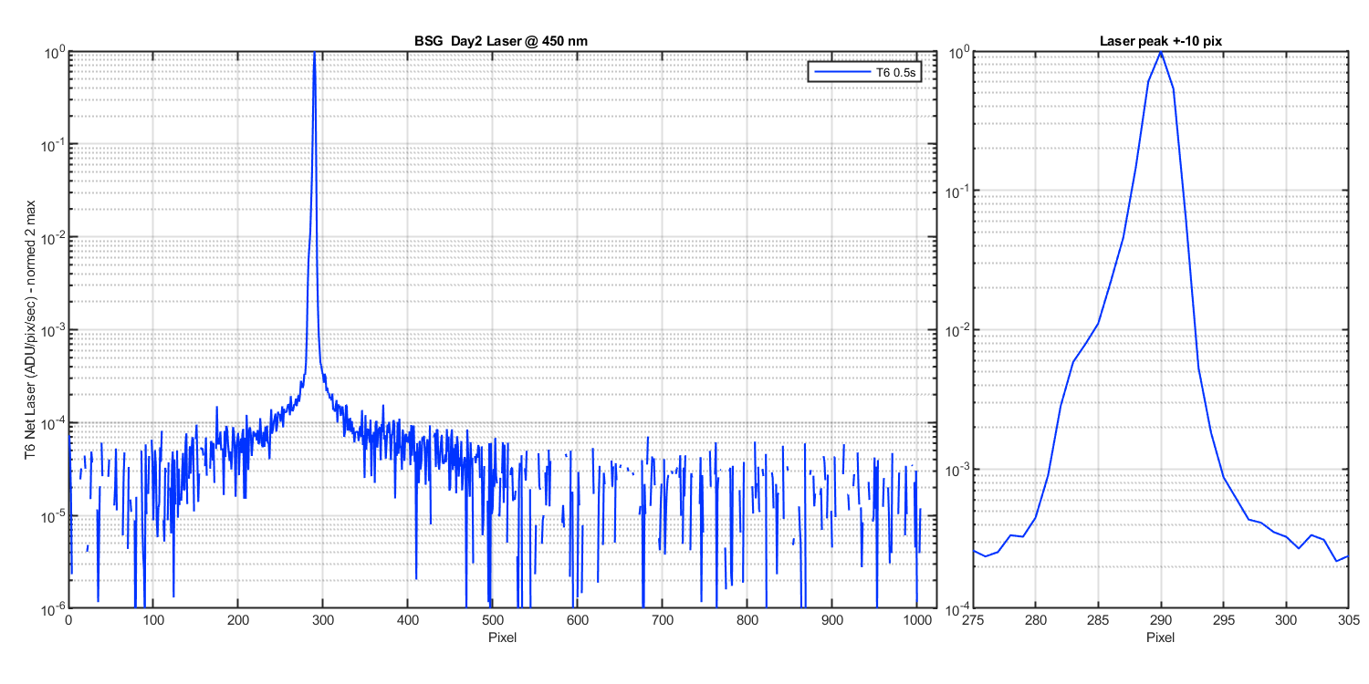Click the 10^-4 y-tick label on main plot
The image size is (1369, 684).
(x=53, y=422)
